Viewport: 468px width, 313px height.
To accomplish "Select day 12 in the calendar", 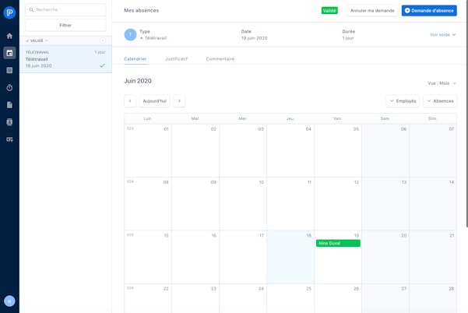I will point(338,203).
